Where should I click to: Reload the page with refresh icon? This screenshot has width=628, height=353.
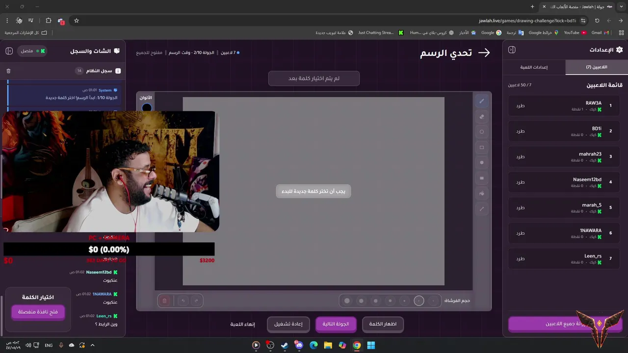point(597,21)
